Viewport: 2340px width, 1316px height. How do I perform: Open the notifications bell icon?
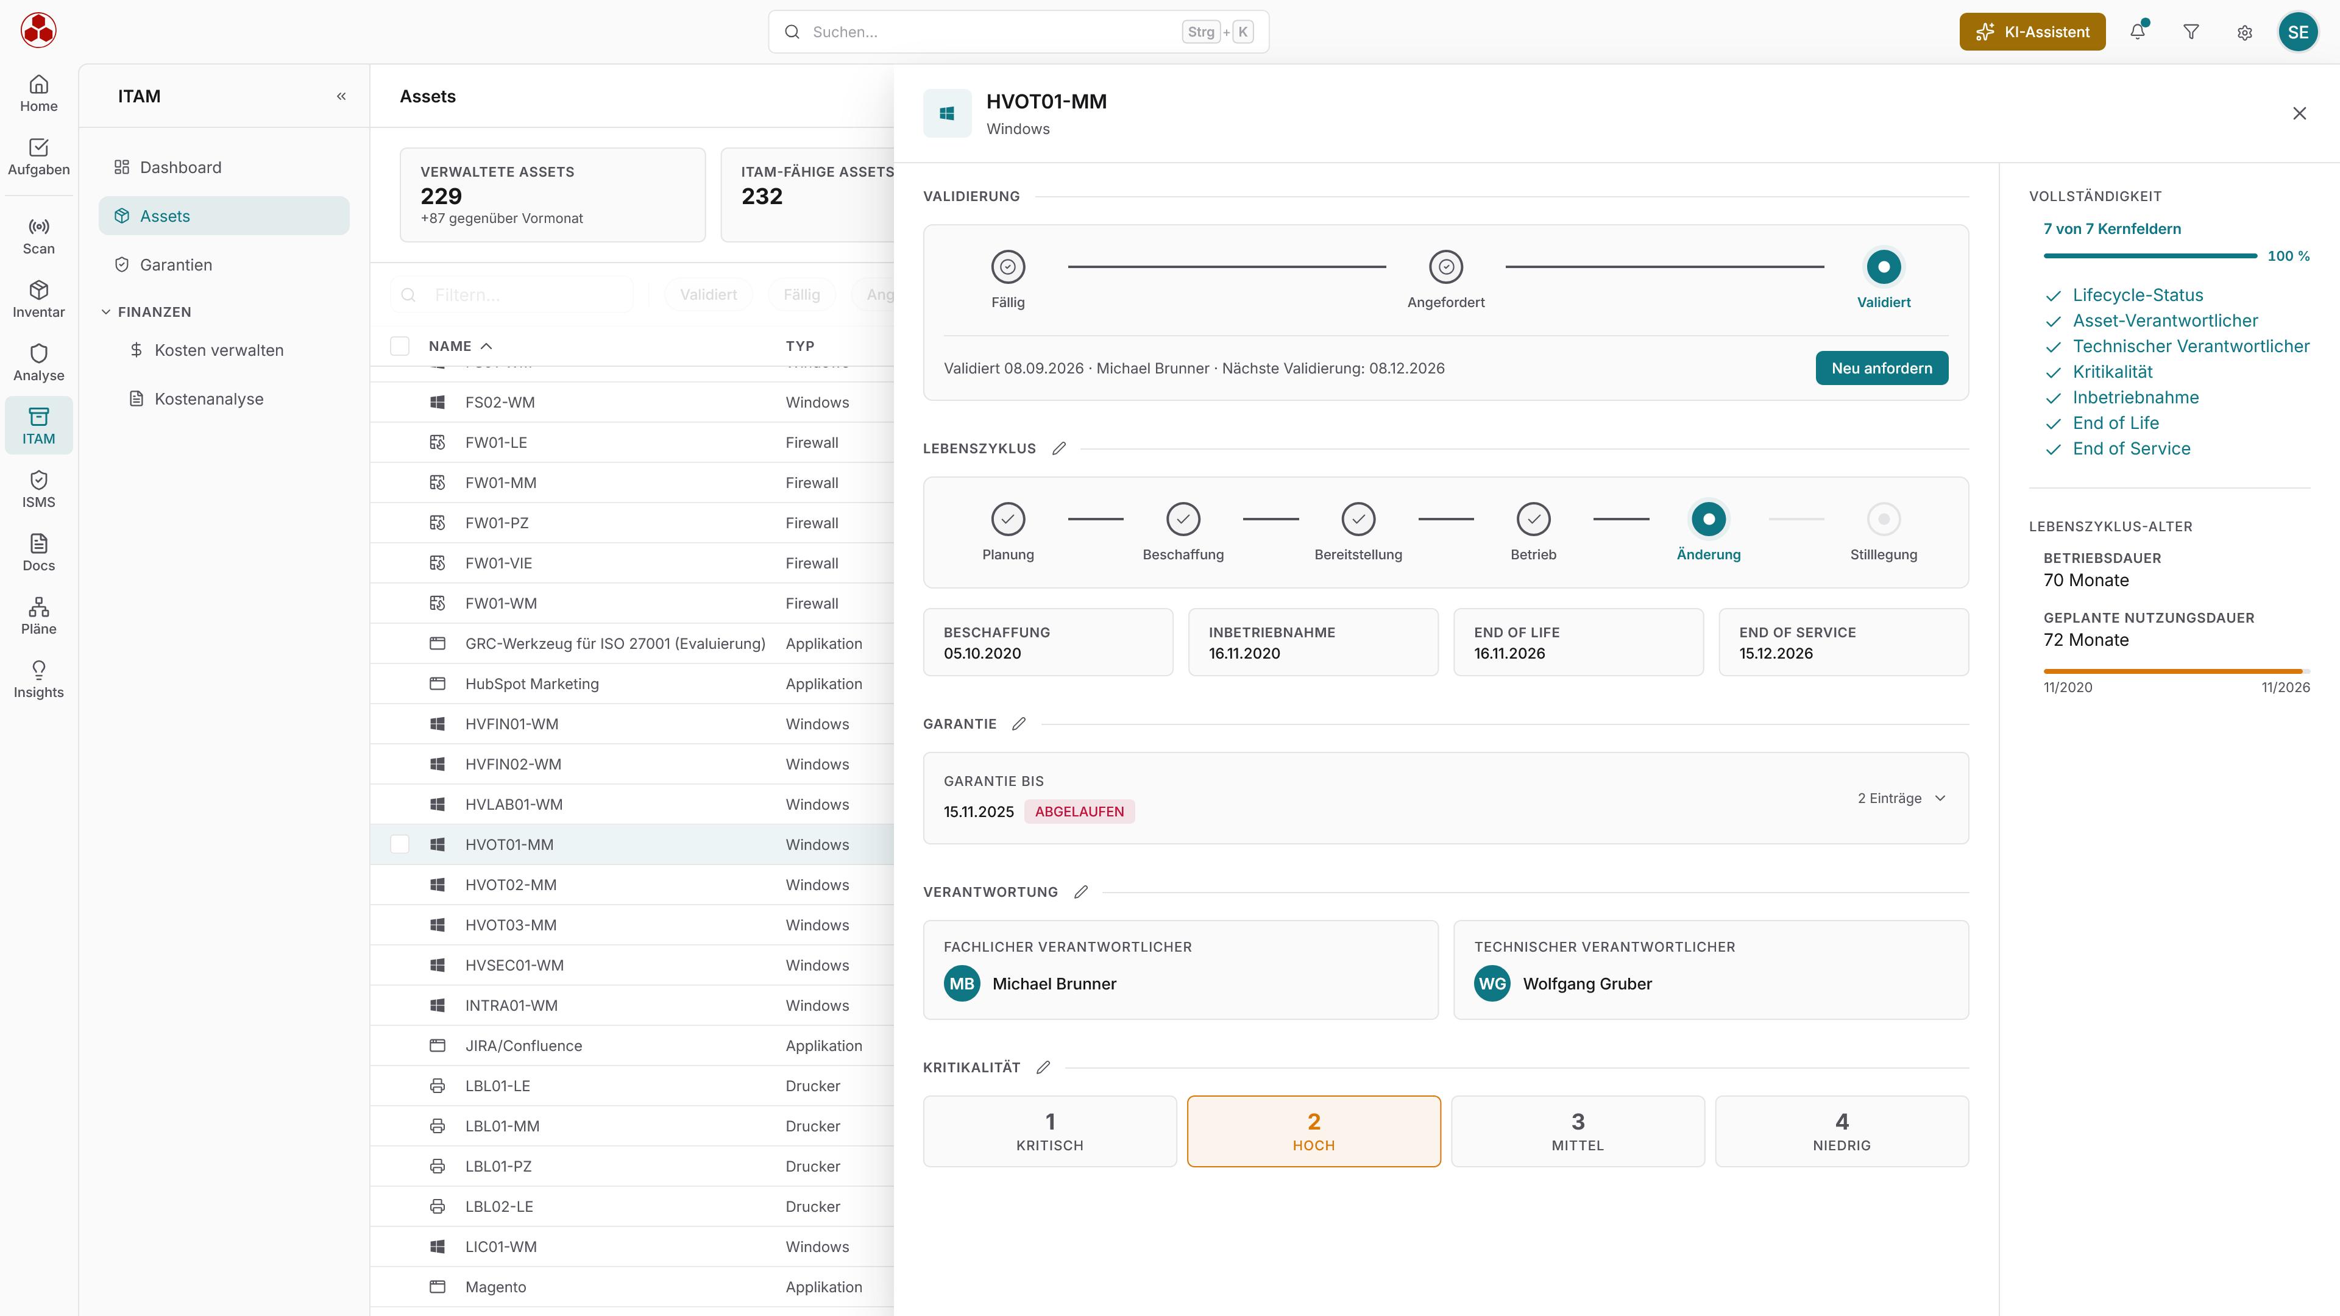click(x=2138, y=32)
